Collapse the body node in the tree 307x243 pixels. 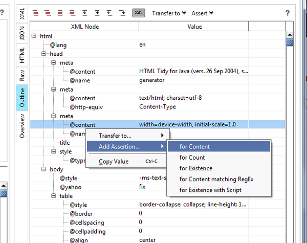point(45,169)
